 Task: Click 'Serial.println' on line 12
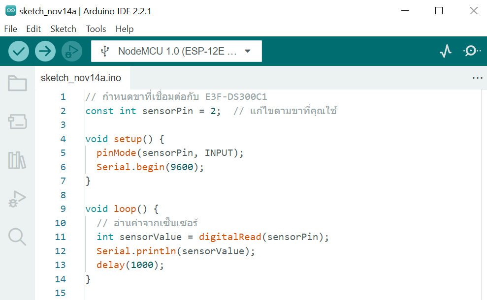136,251
